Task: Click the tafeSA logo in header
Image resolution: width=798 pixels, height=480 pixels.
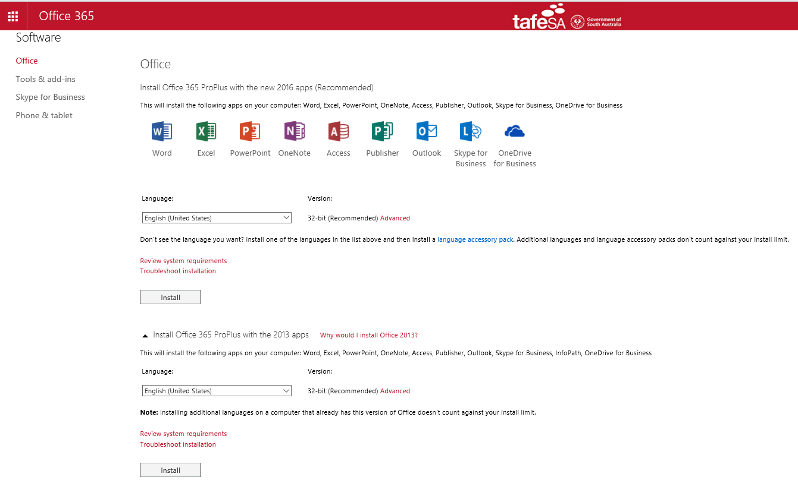Action: coord(539,17)
